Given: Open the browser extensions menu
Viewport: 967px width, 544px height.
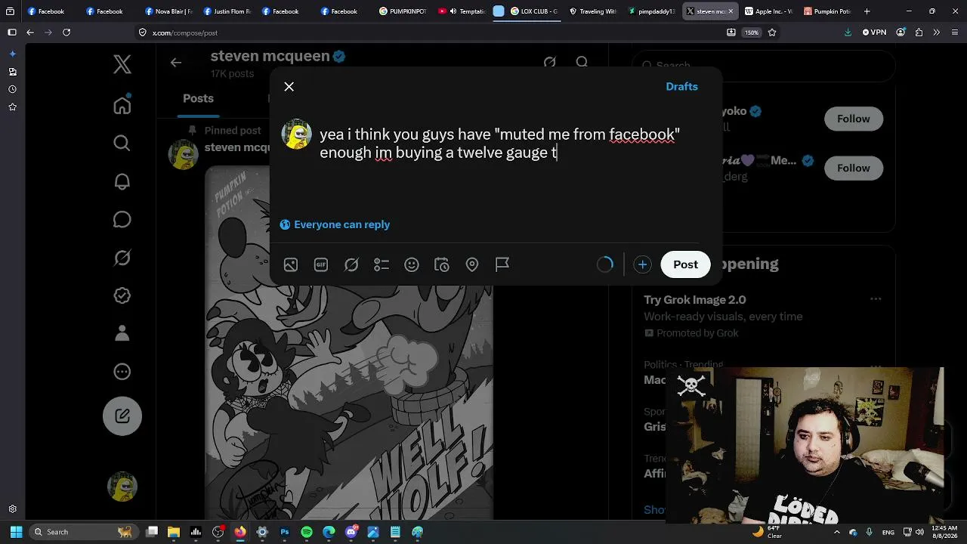Looking at the screenshot, I should (919, 32).
